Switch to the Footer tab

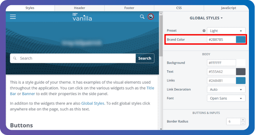(129, 8)
